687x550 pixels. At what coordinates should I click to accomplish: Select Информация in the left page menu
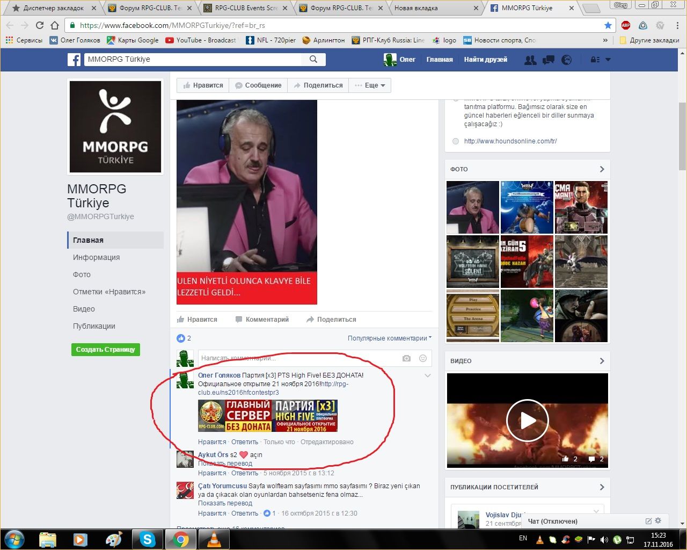coord(97,257)
